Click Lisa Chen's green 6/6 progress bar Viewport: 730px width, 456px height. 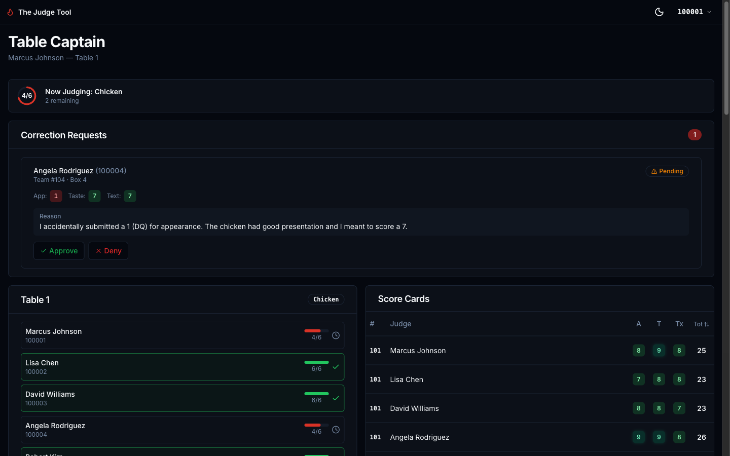[316, 363]
